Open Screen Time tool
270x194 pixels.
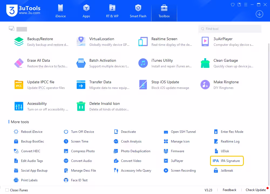click(76, 141)
